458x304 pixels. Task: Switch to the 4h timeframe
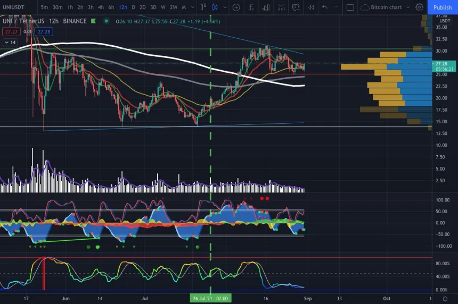[x=101, y=7]
